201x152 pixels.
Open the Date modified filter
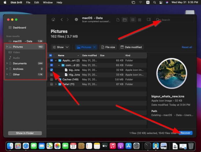point(131,47)
